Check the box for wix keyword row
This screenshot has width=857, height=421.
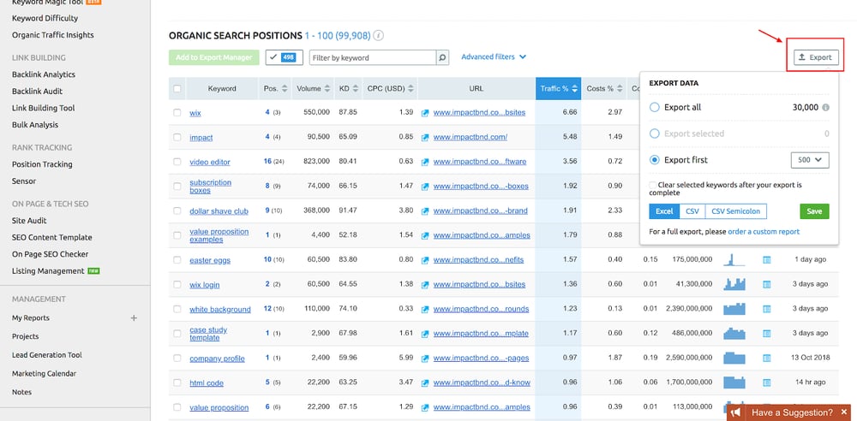click(x=177, y=112)
